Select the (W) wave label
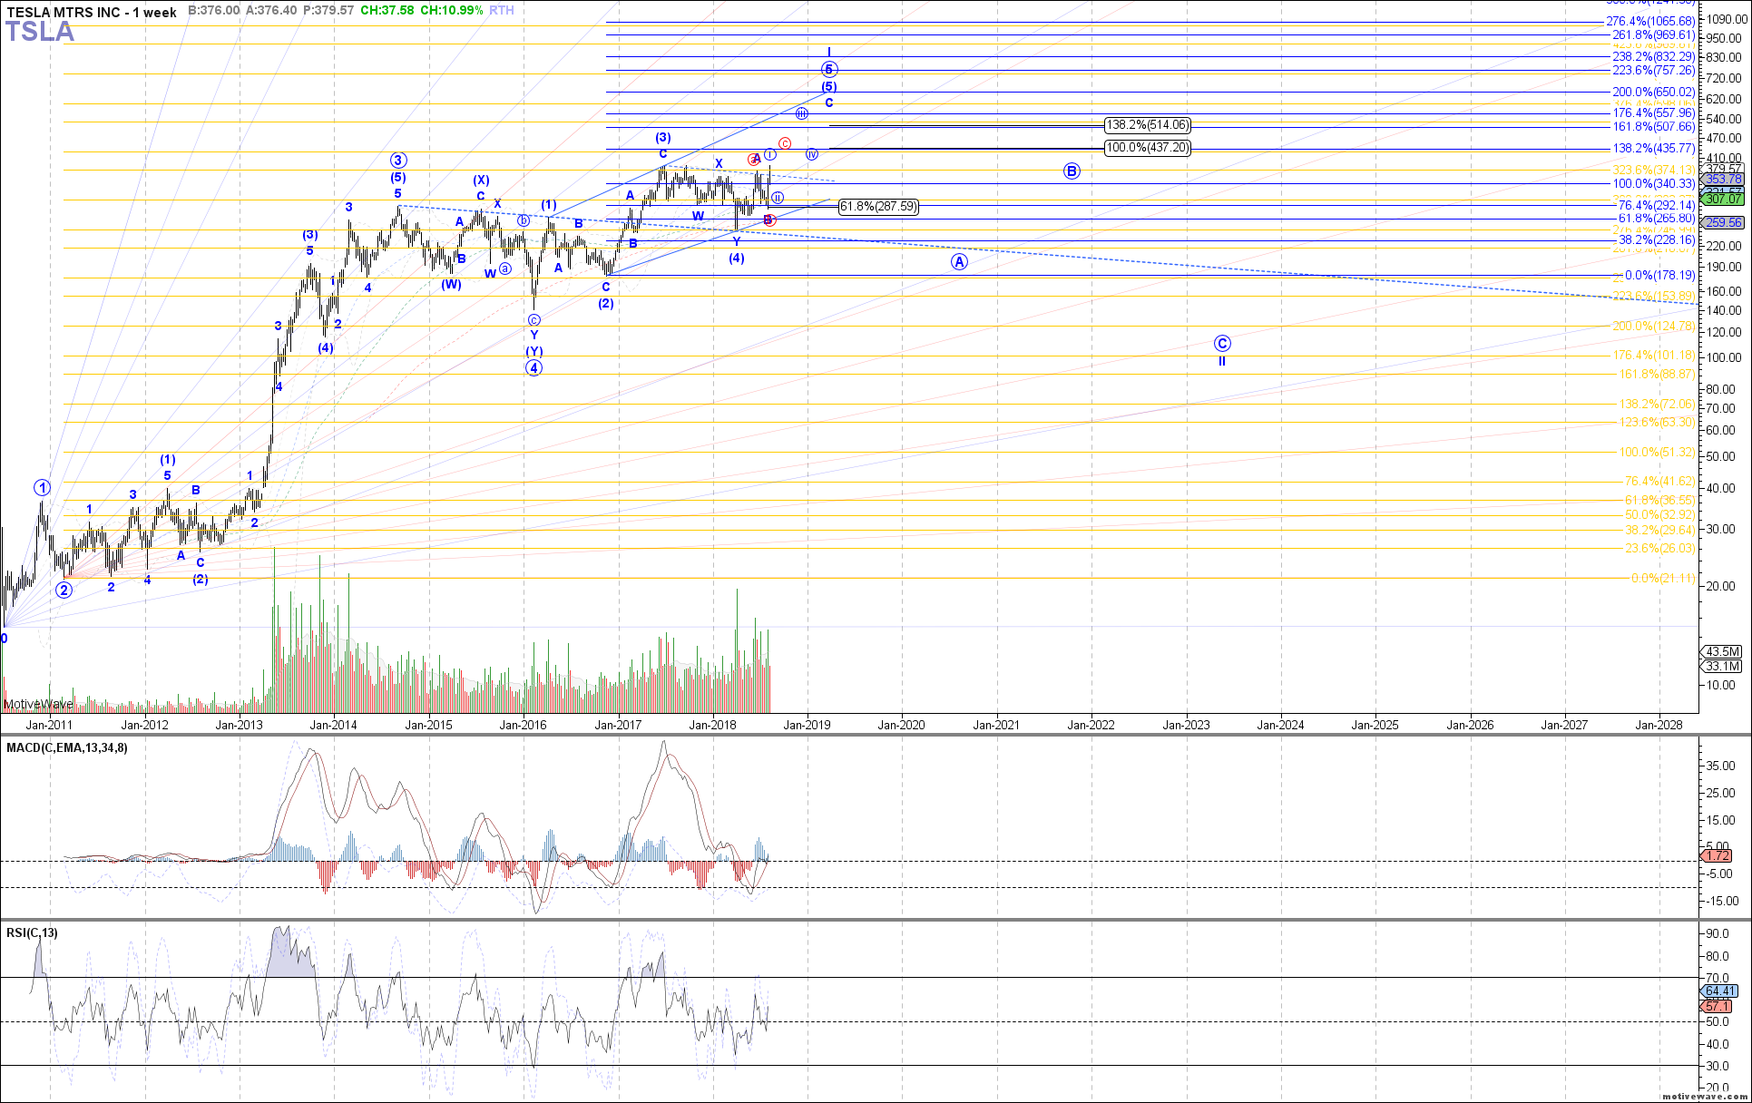The width and height of the screenshot is (1752, 1103). point(452,285)
